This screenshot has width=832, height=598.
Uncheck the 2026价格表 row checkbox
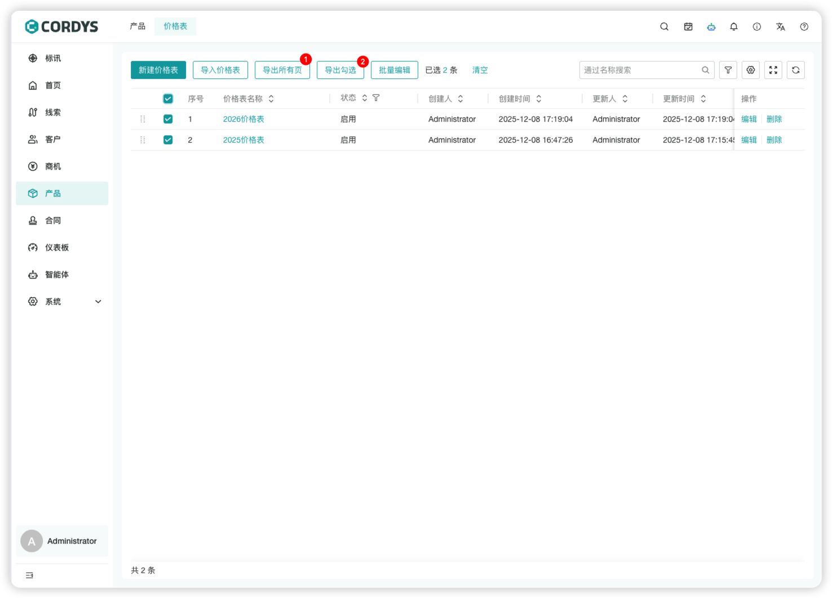(x=168, y=119)
